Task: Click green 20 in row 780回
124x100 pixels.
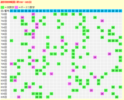Action: [x=80, y=14]
